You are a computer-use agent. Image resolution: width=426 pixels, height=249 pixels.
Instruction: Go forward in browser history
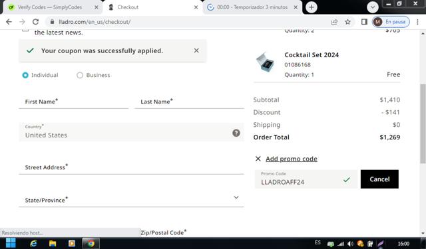[22, 22]
